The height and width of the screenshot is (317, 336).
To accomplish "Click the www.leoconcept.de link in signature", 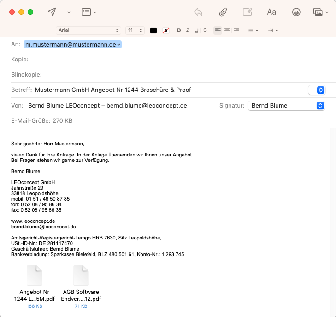I will click(x=33, y=221).
